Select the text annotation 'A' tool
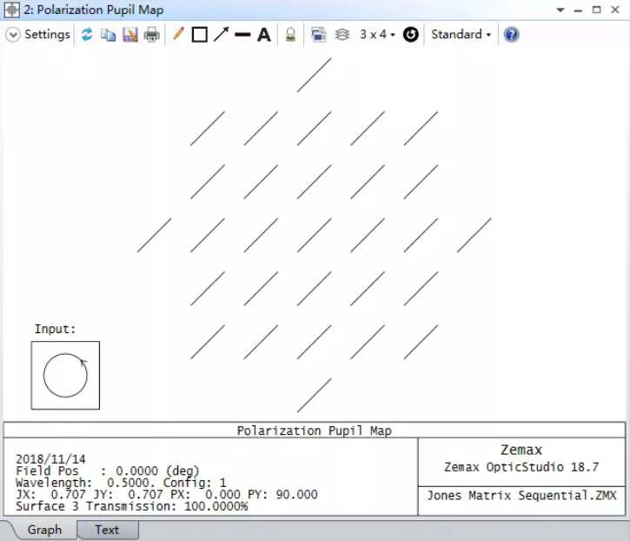630x541 pixels. point(264,35)
